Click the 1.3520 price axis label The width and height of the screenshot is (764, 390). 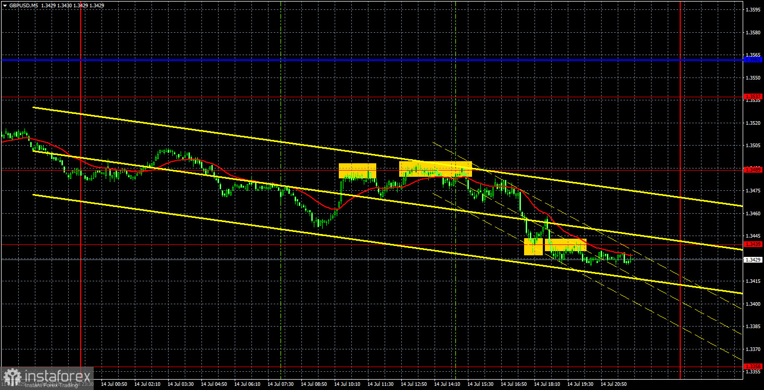coord(753,123)
